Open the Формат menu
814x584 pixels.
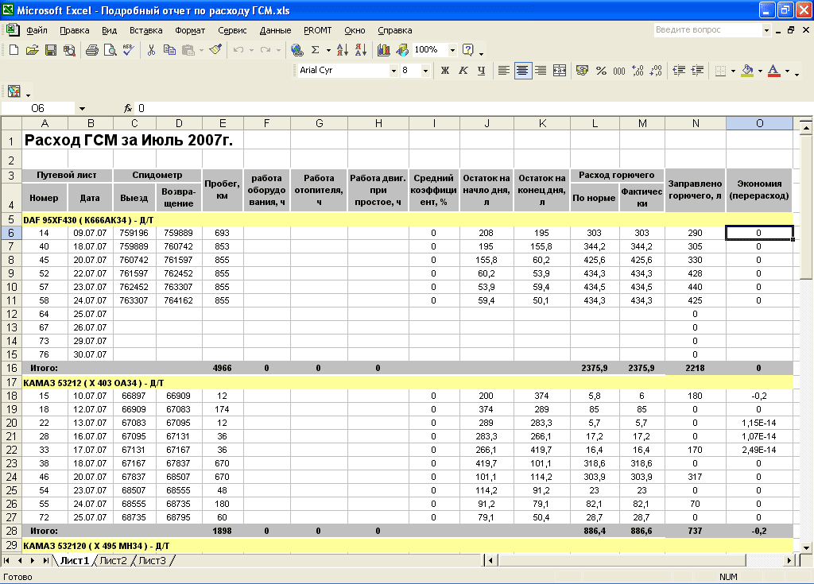point(190,30)
